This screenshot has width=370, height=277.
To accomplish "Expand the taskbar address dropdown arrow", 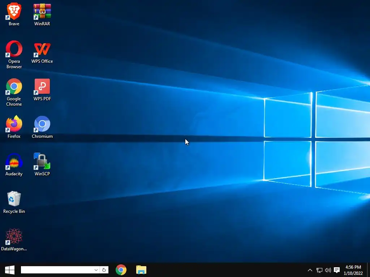I will pos(96,270).
